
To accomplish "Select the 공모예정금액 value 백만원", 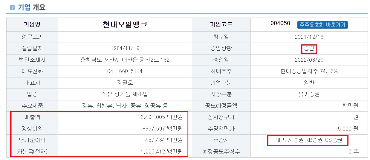I will click(x=350, y=106).
